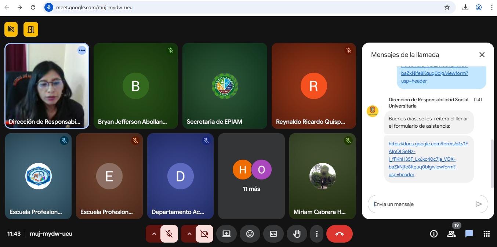The image size is (497, 247).
Task: Show the participants list icon
Action: pyautogui.click(x=451, y=234)
